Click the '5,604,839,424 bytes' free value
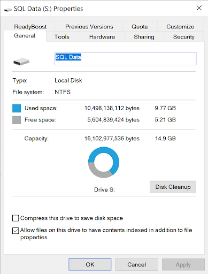 tap(113, 119)
